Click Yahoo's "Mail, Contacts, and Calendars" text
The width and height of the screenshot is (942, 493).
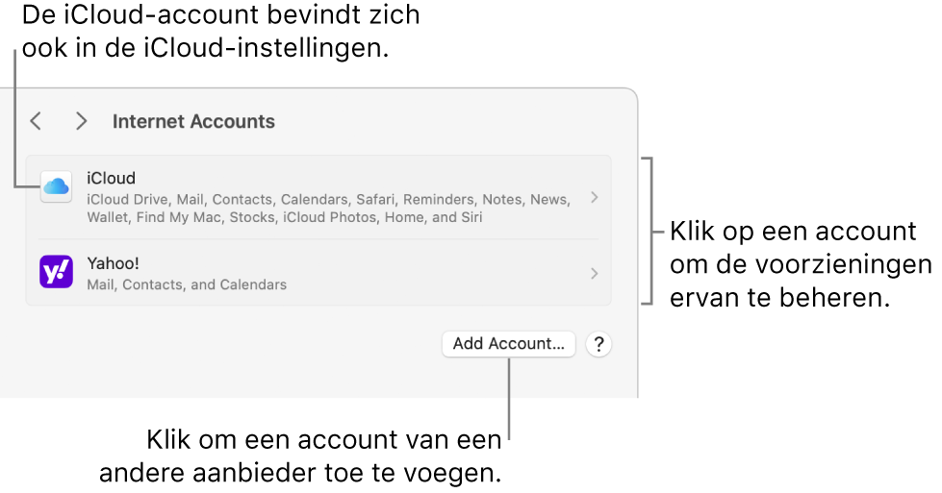click(187, 284)
